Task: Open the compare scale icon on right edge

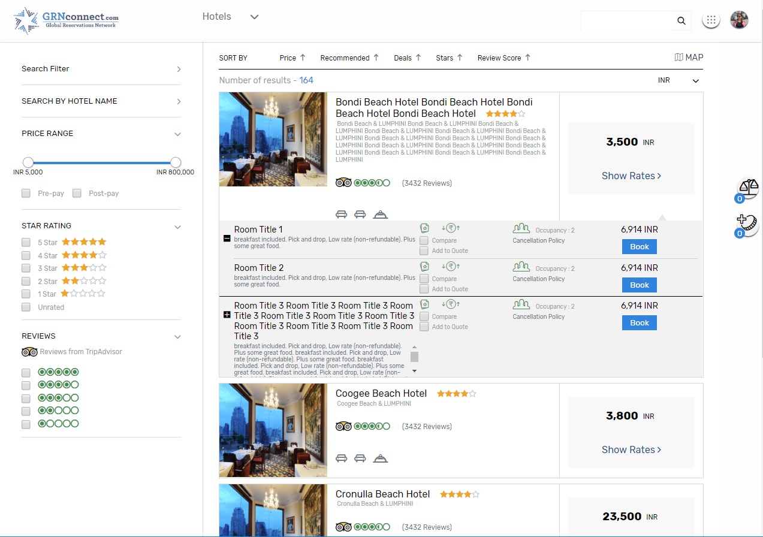Action: click(x=748, y=188)
